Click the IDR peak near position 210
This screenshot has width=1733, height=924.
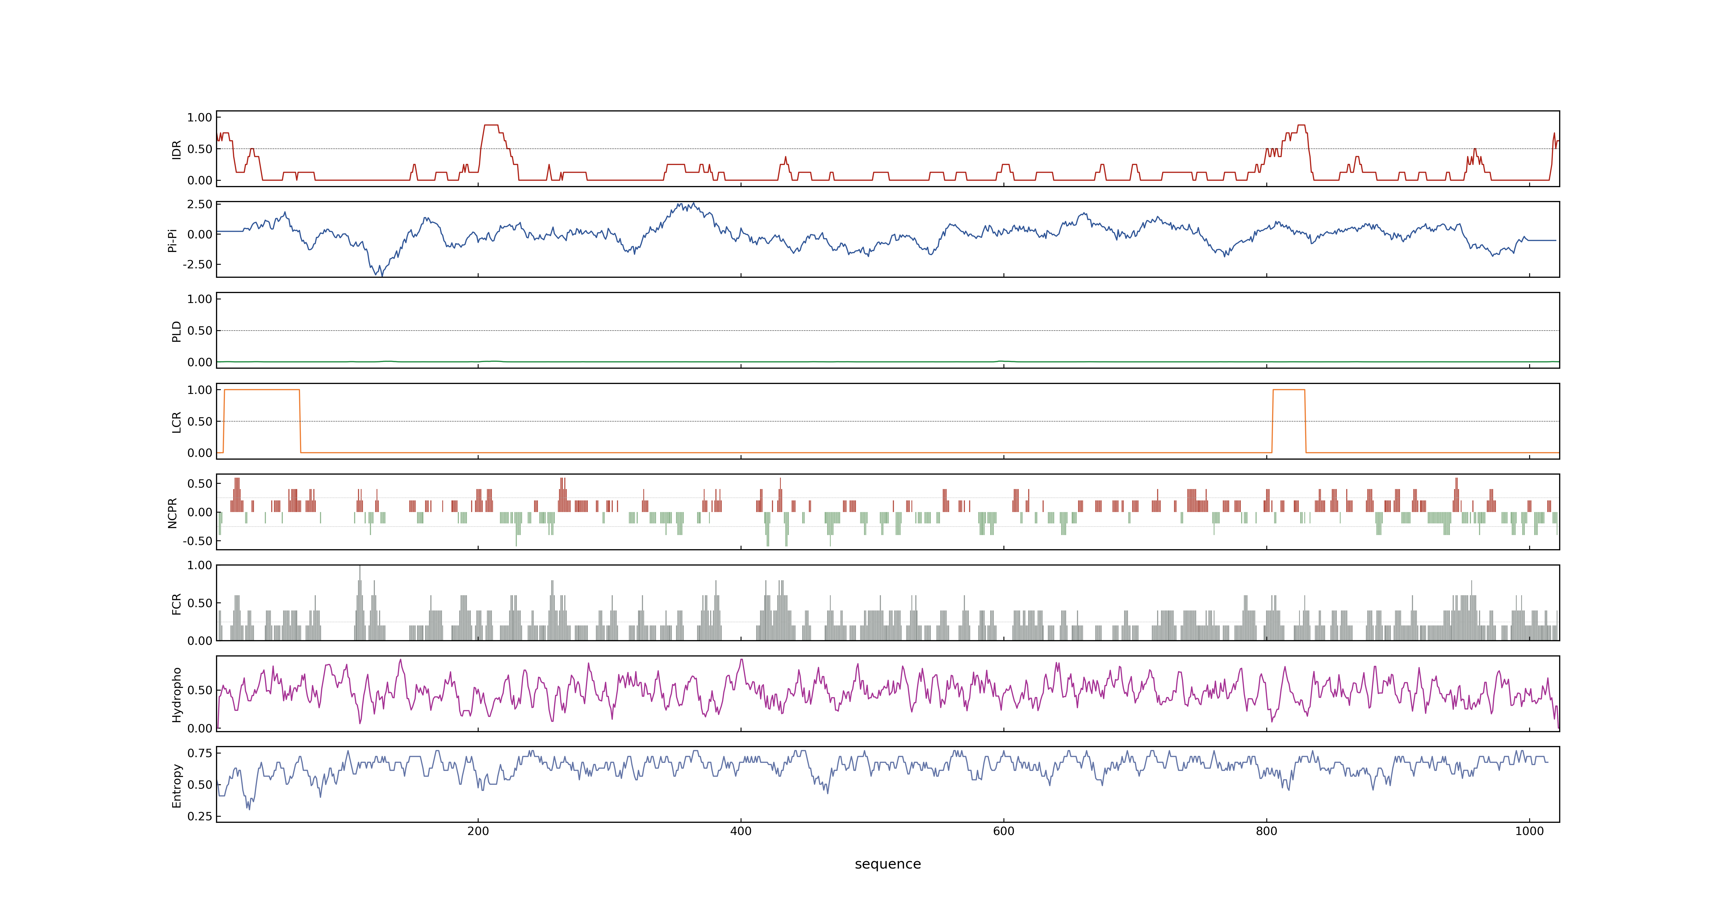[x=491, y=125]
